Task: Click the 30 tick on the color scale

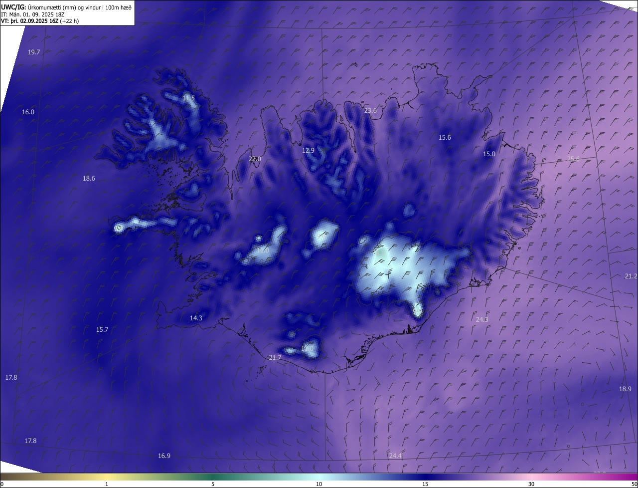Action: [x=531, y=484]
